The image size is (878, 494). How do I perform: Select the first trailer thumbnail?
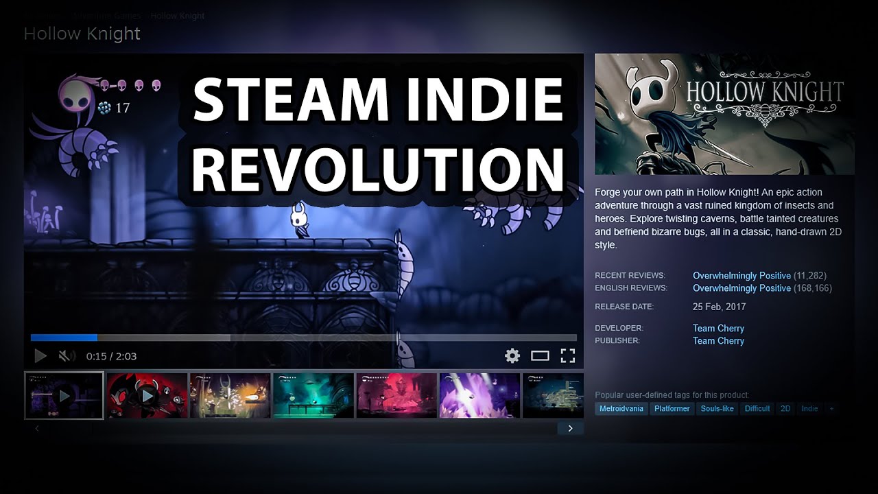coord(64,395)
